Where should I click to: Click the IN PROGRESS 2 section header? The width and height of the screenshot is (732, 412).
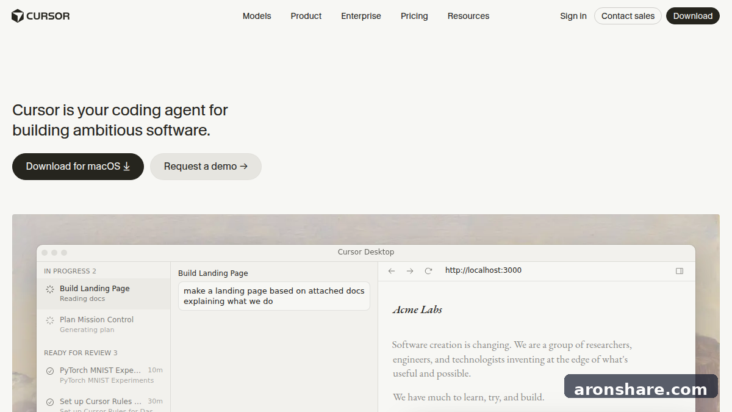tap(70, 271)
